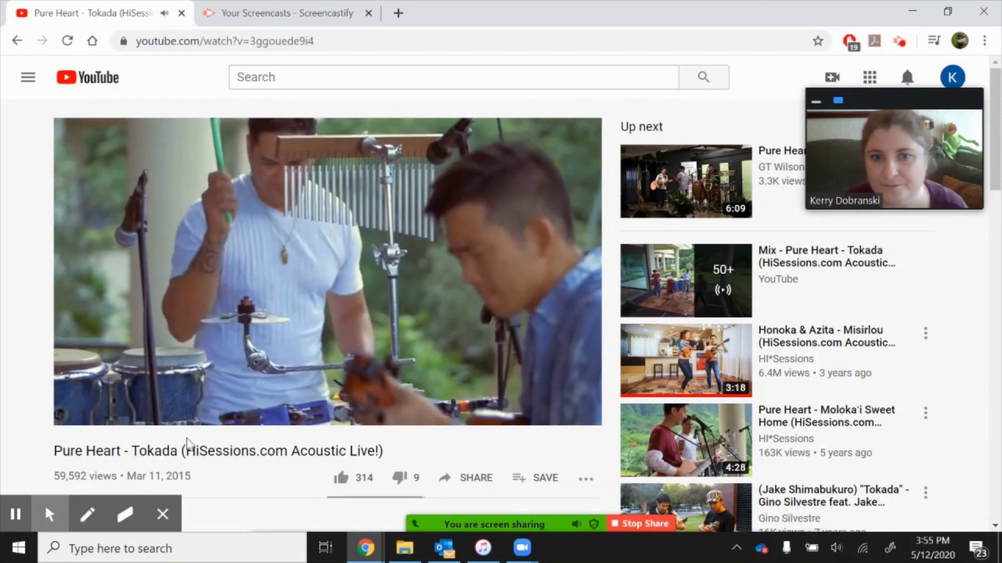Open the Windows Start menu
The image size is (1002, 563).
pos(19,548)
